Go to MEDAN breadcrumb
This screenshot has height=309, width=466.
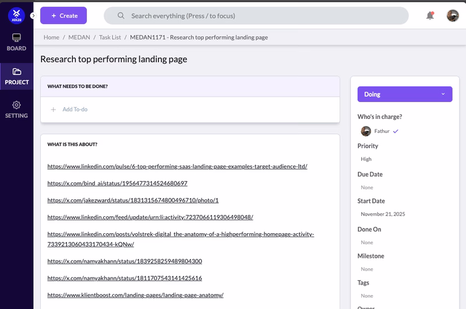[79, 37]
